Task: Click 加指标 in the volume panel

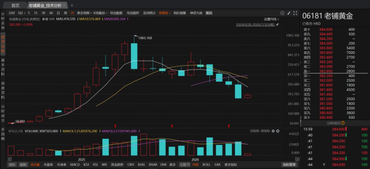Action: click(x=255, y=131)
